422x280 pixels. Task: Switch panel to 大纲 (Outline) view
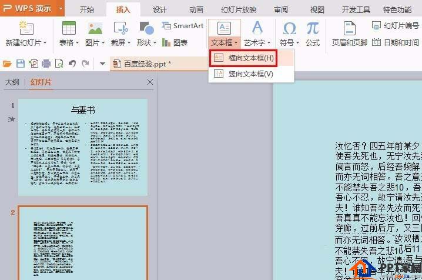click(x=12, y=82)
